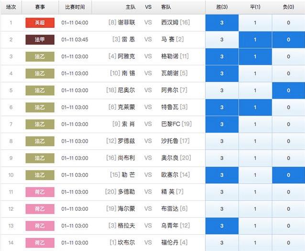Select draw (1) for 多德勒 vs 精英

pos(255,192)
